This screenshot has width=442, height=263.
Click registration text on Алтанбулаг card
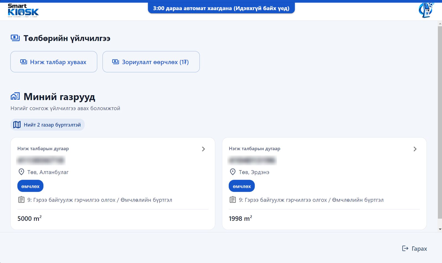[x=100, y=200]
